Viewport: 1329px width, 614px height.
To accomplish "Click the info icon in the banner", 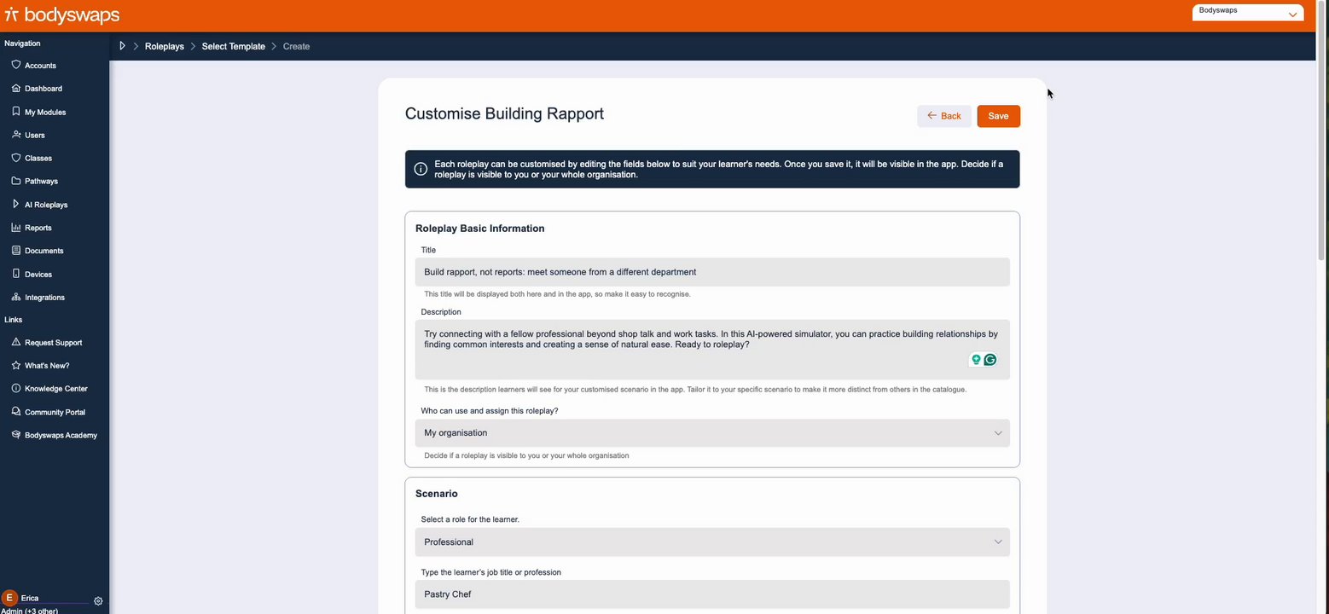I will click(x=421, y=169).
